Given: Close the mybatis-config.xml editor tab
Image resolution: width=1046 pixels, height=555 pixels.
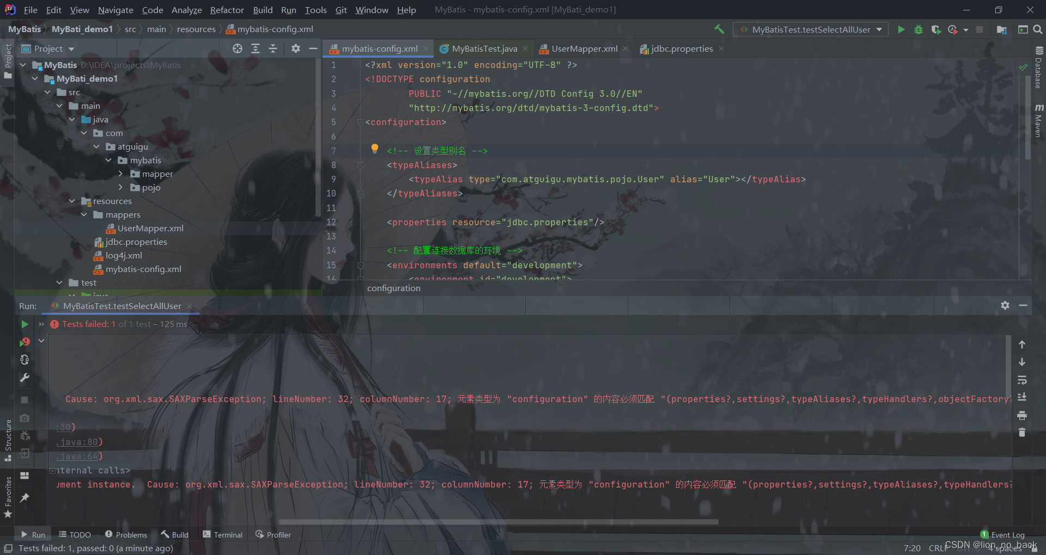Looking at the screenshot, I should [x=425, y=48].
